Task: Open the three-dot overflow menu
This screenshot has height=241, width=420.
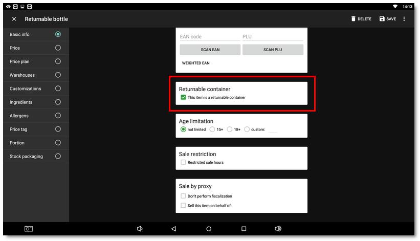Action: tap(404, 19)
